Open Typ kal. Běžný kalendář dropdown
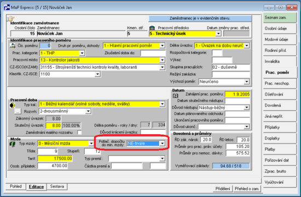The image size is (301, 197). (162, 104)
